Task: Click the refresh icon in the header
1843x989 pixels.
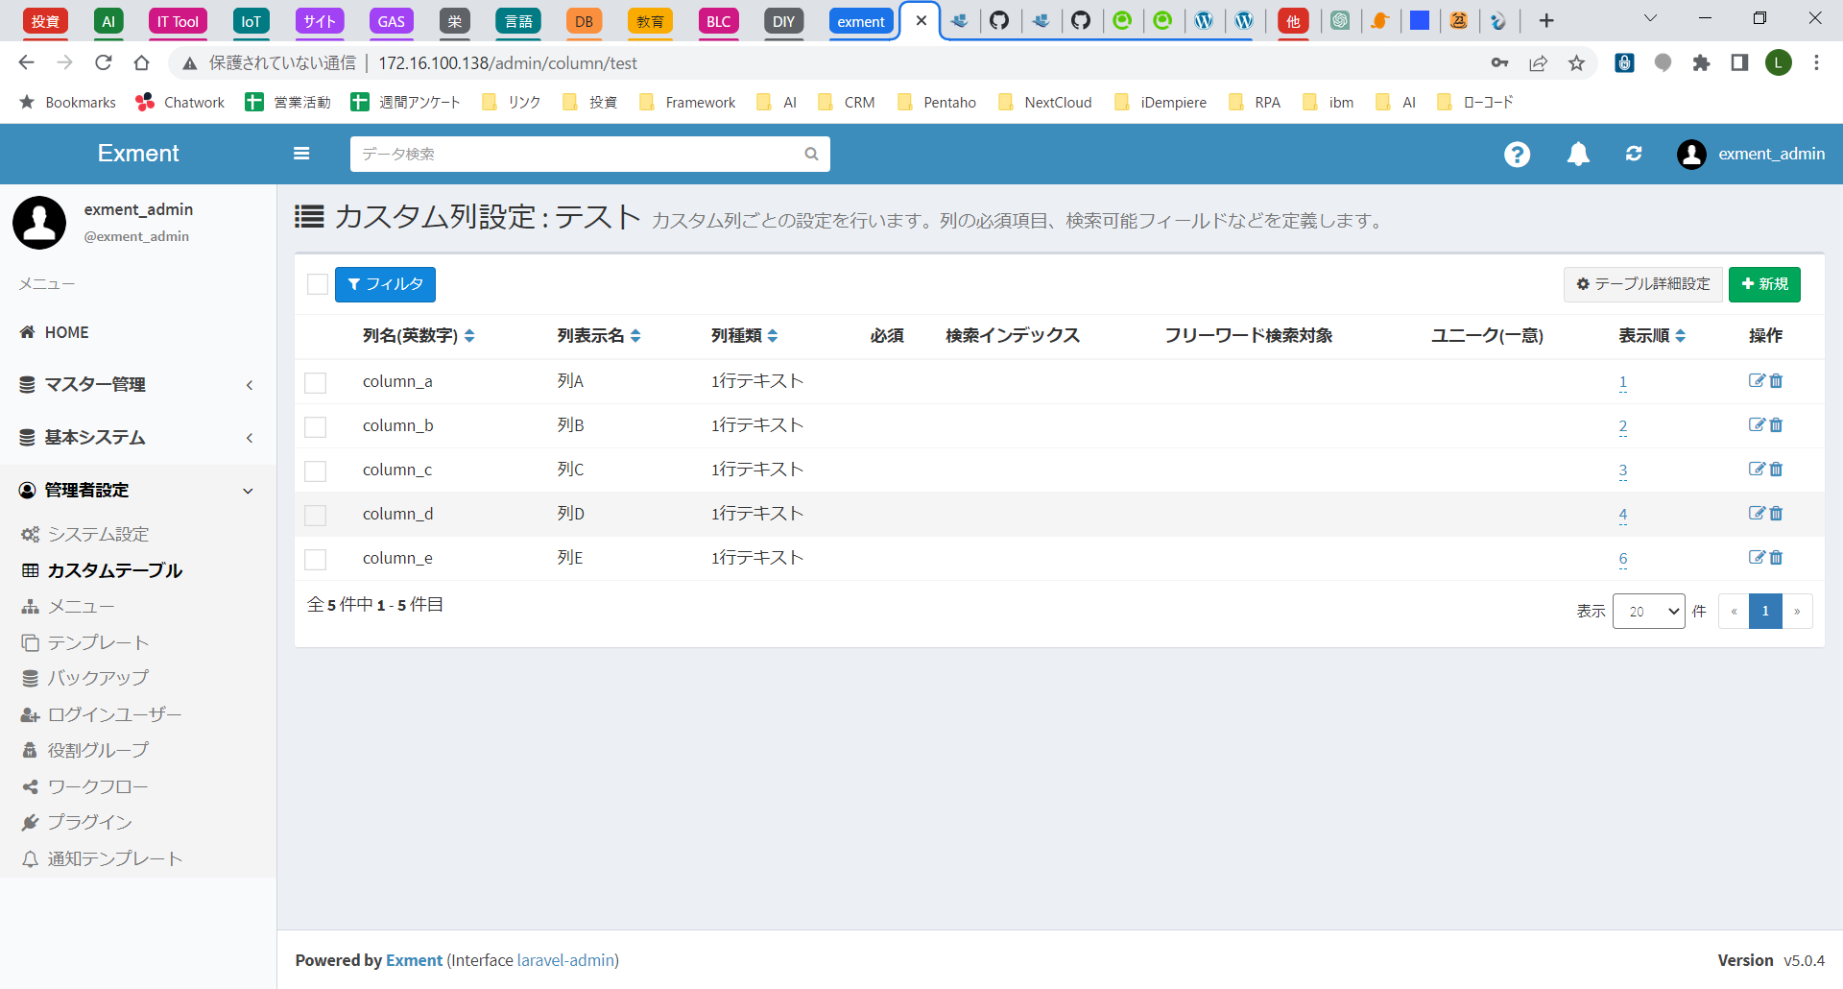Action: click(1635, 154)
